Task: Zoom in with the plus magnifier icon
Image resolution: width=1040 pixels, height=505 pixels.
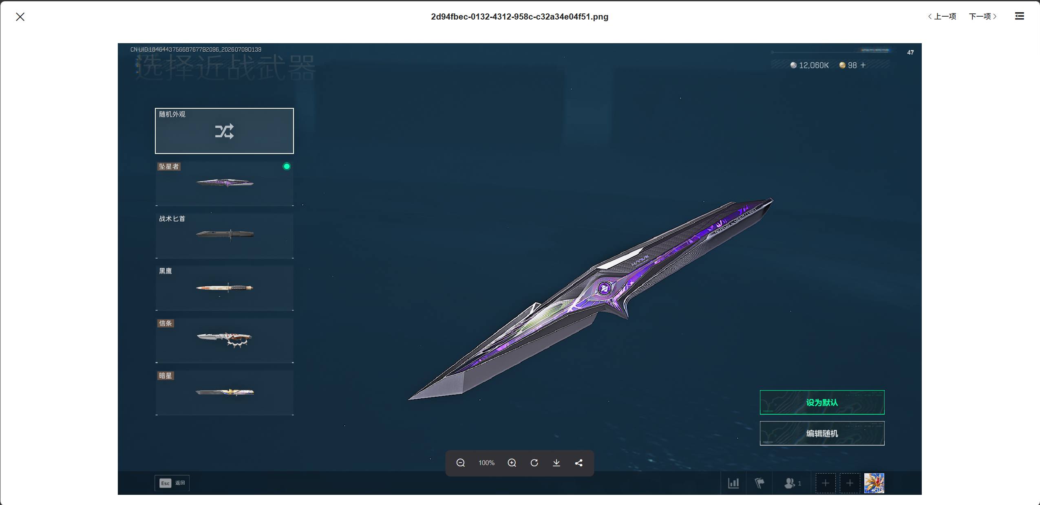Action: coord(512,463)
